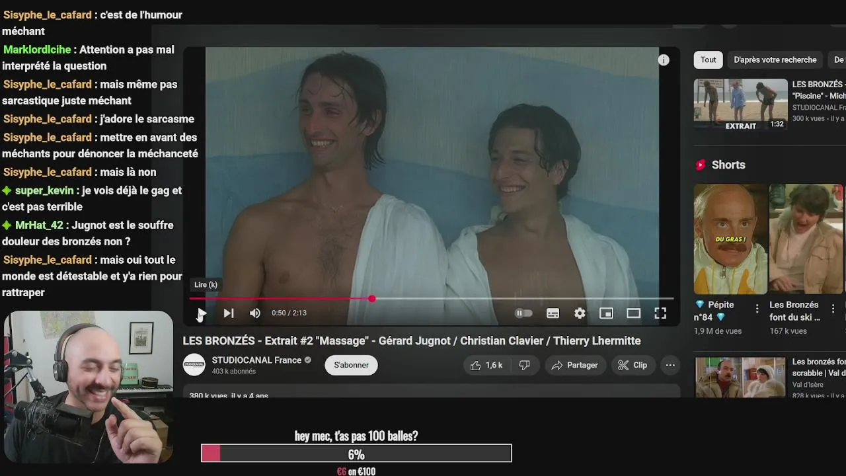Click super_kevin username in chat
Screen dimensions: 846x476
coord(44,190)
